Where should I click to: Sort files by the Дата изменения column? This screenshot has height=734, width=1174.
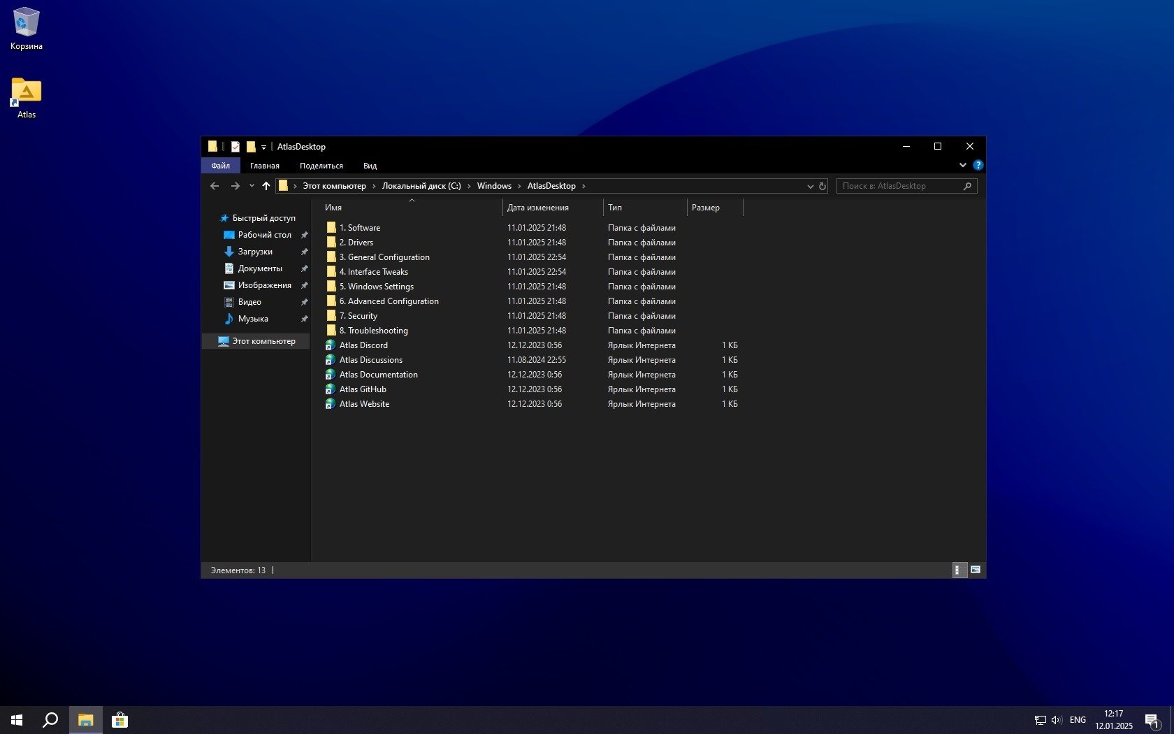(537, 208)
